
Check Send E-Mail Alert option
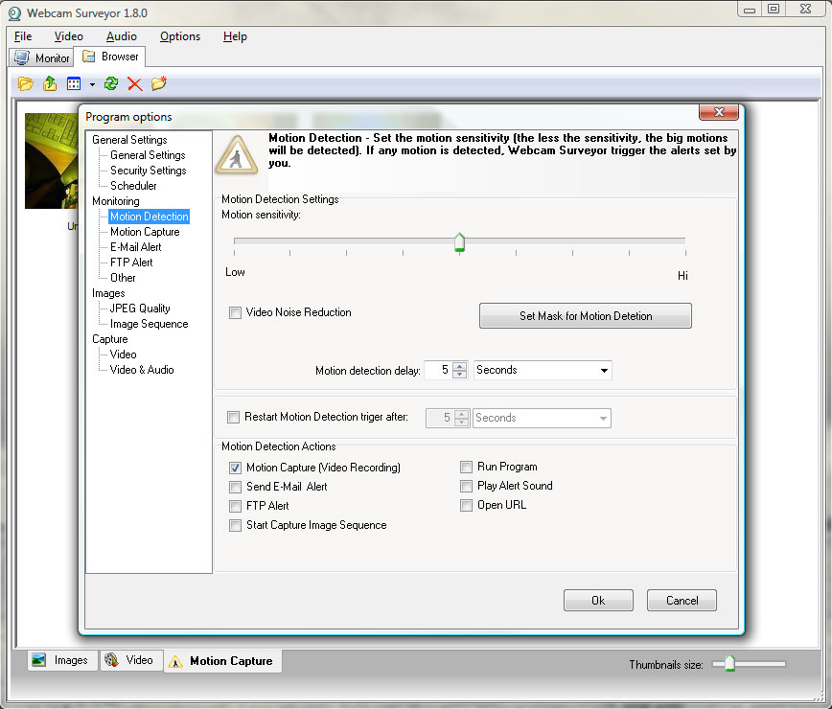(235, 487)
